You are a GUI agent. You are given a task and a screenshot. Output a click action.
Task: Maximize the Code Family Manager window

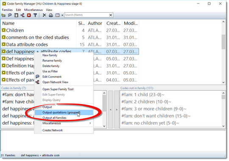209,4
